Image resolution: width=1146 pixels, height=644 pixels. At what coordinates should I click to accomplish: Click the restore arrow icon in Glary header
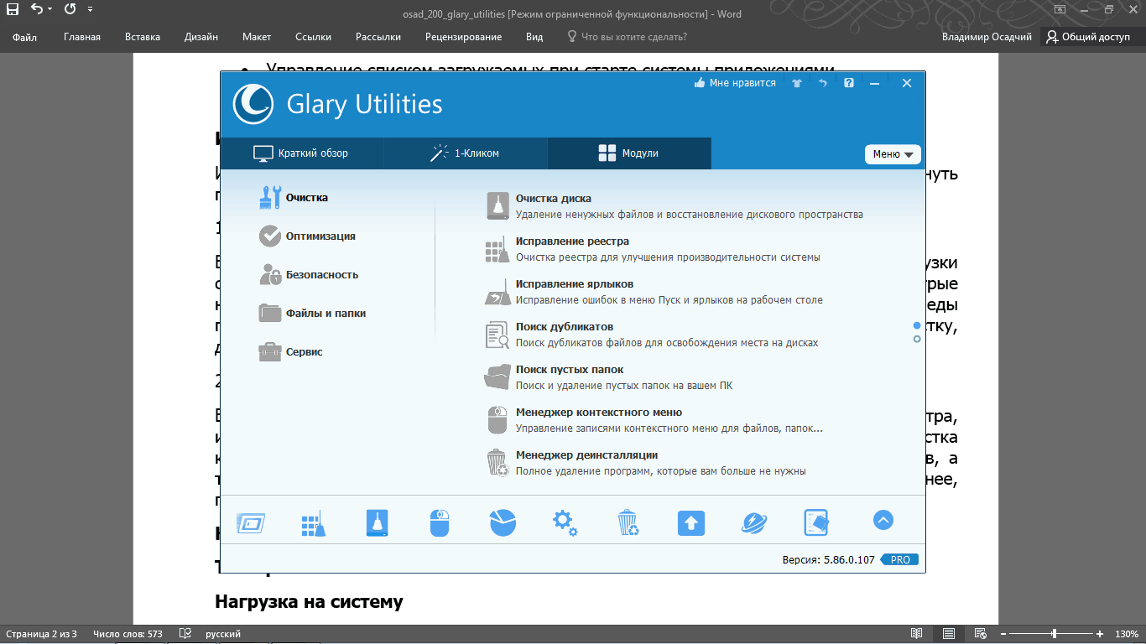(823, 83)
